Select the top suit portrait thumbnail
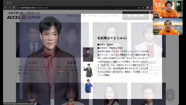Screen dimensions: 186x105 pyautogui.click(x=88, y=55)
